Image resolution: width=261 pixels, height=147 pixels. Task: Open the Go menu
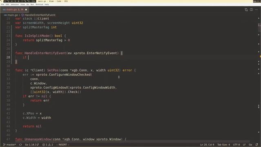[28, 4]
